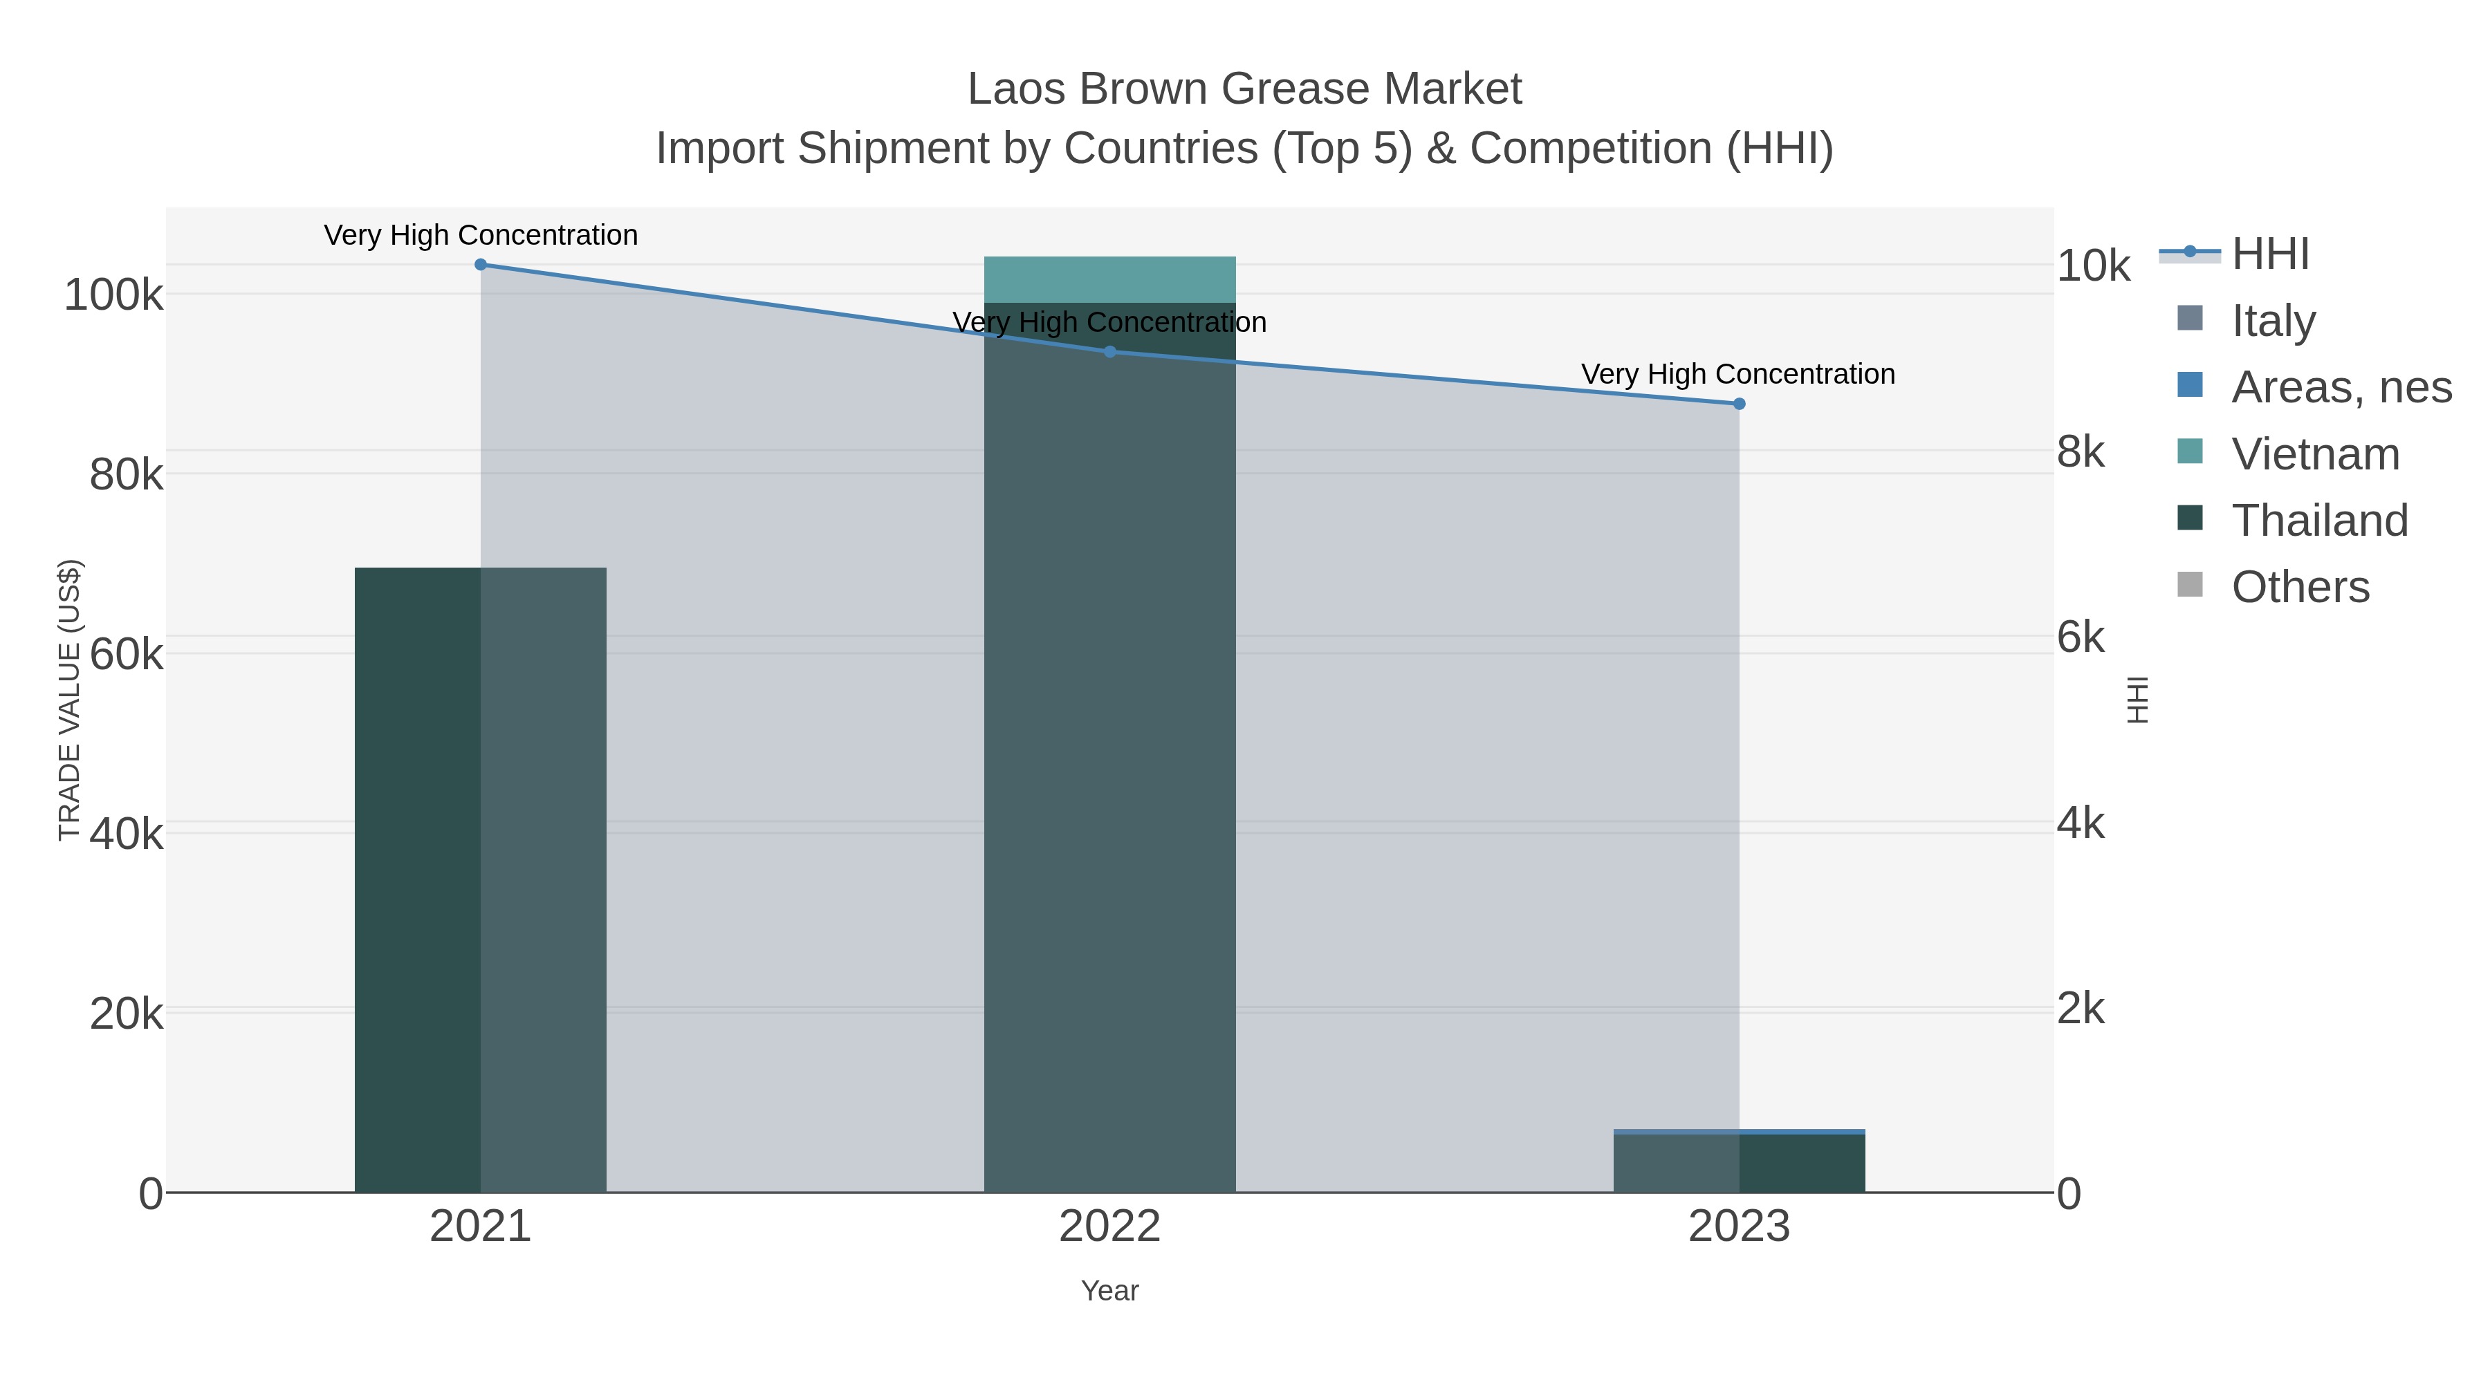Toggle the HHI line legend entry
The width and height of the screenshot is (2490, 1400).
pos(2235,253)
